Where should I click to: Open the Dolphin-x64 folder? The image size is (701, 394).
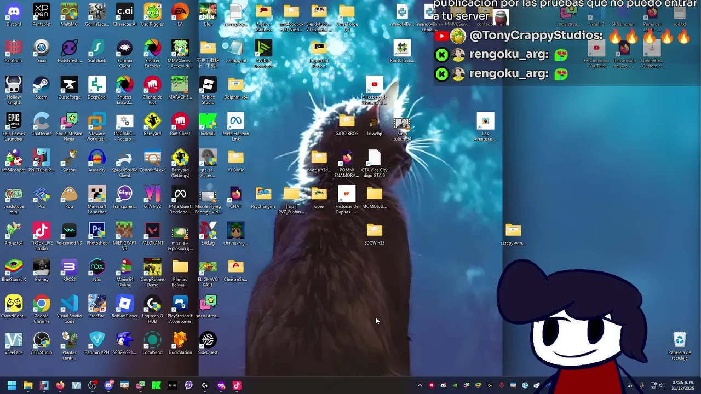pyautogui.click(x=235, y=88)
